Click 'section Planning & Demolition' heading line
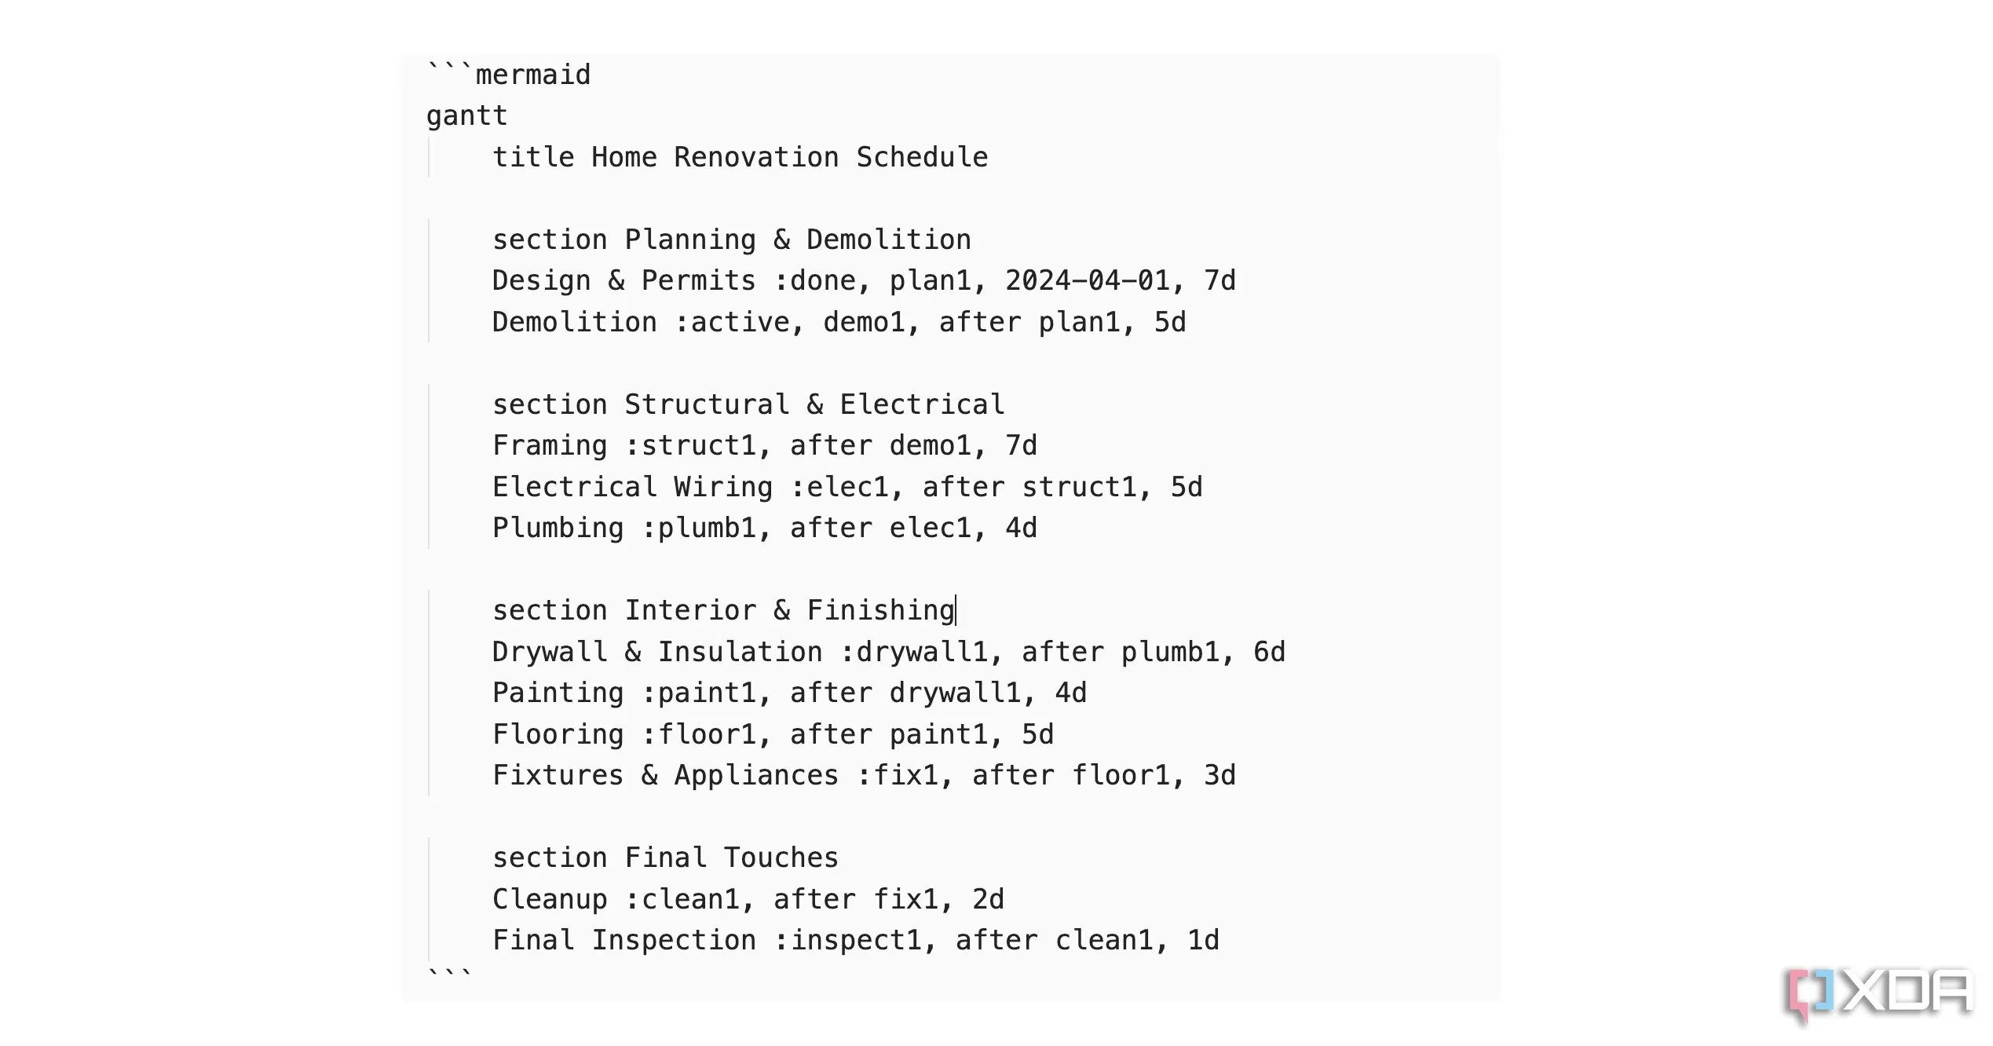 click(731, 240)
